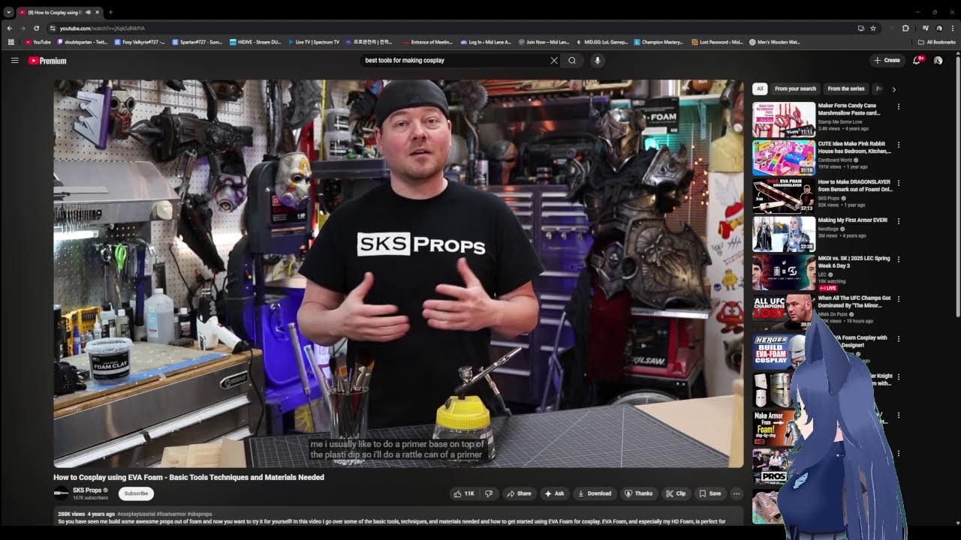Open 'When All The UFC Champs Got' title
Screen dimensions: 961x540
pos(854,301)
